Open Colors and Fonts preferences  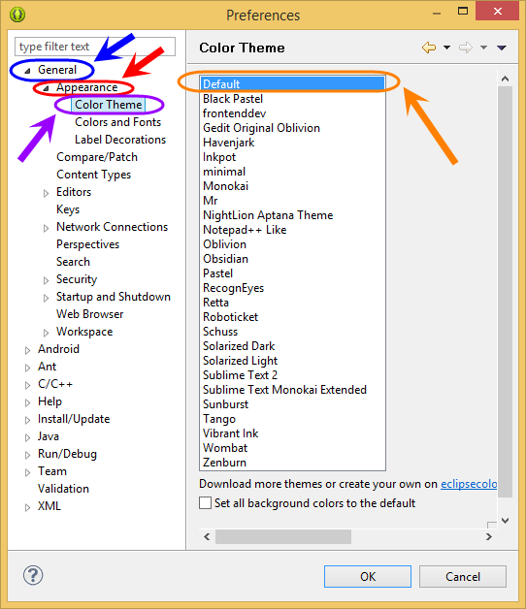tap(117, 122)
